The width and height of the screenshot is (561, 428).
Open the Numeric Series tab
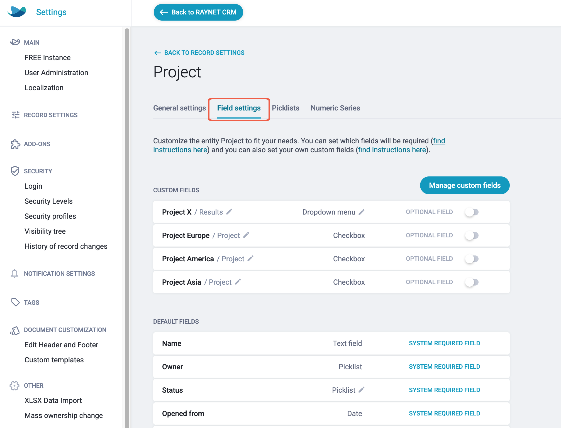[335, 108]
